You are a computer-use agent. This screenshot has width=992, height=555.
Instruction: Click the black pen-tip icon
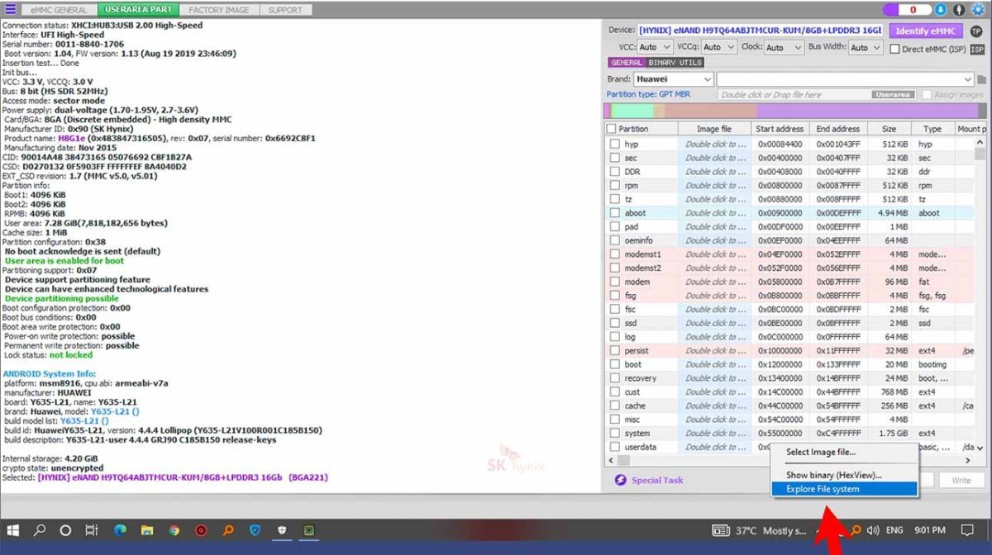(959, 10)
